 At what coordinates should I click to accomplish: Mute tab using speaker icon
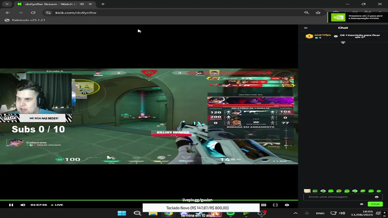coord(82,4)
